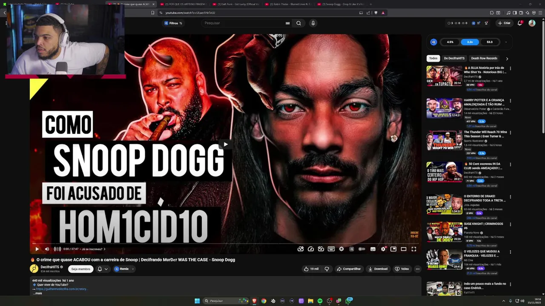Click Seja membro button

click(x=81, y=269)
